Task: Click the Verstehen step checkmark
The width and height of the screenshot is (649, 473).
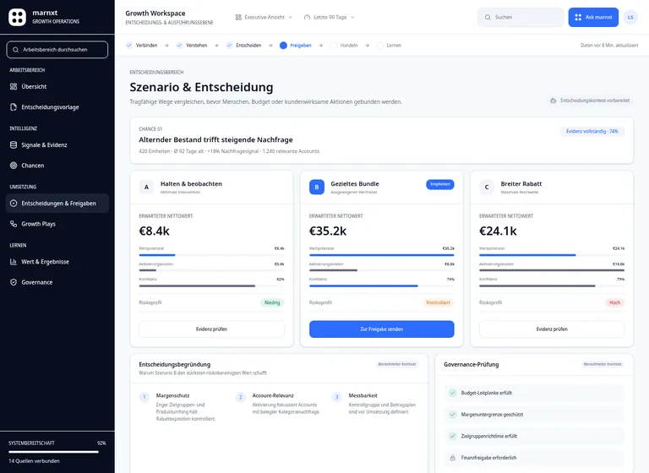Action: tap(179, 45)
